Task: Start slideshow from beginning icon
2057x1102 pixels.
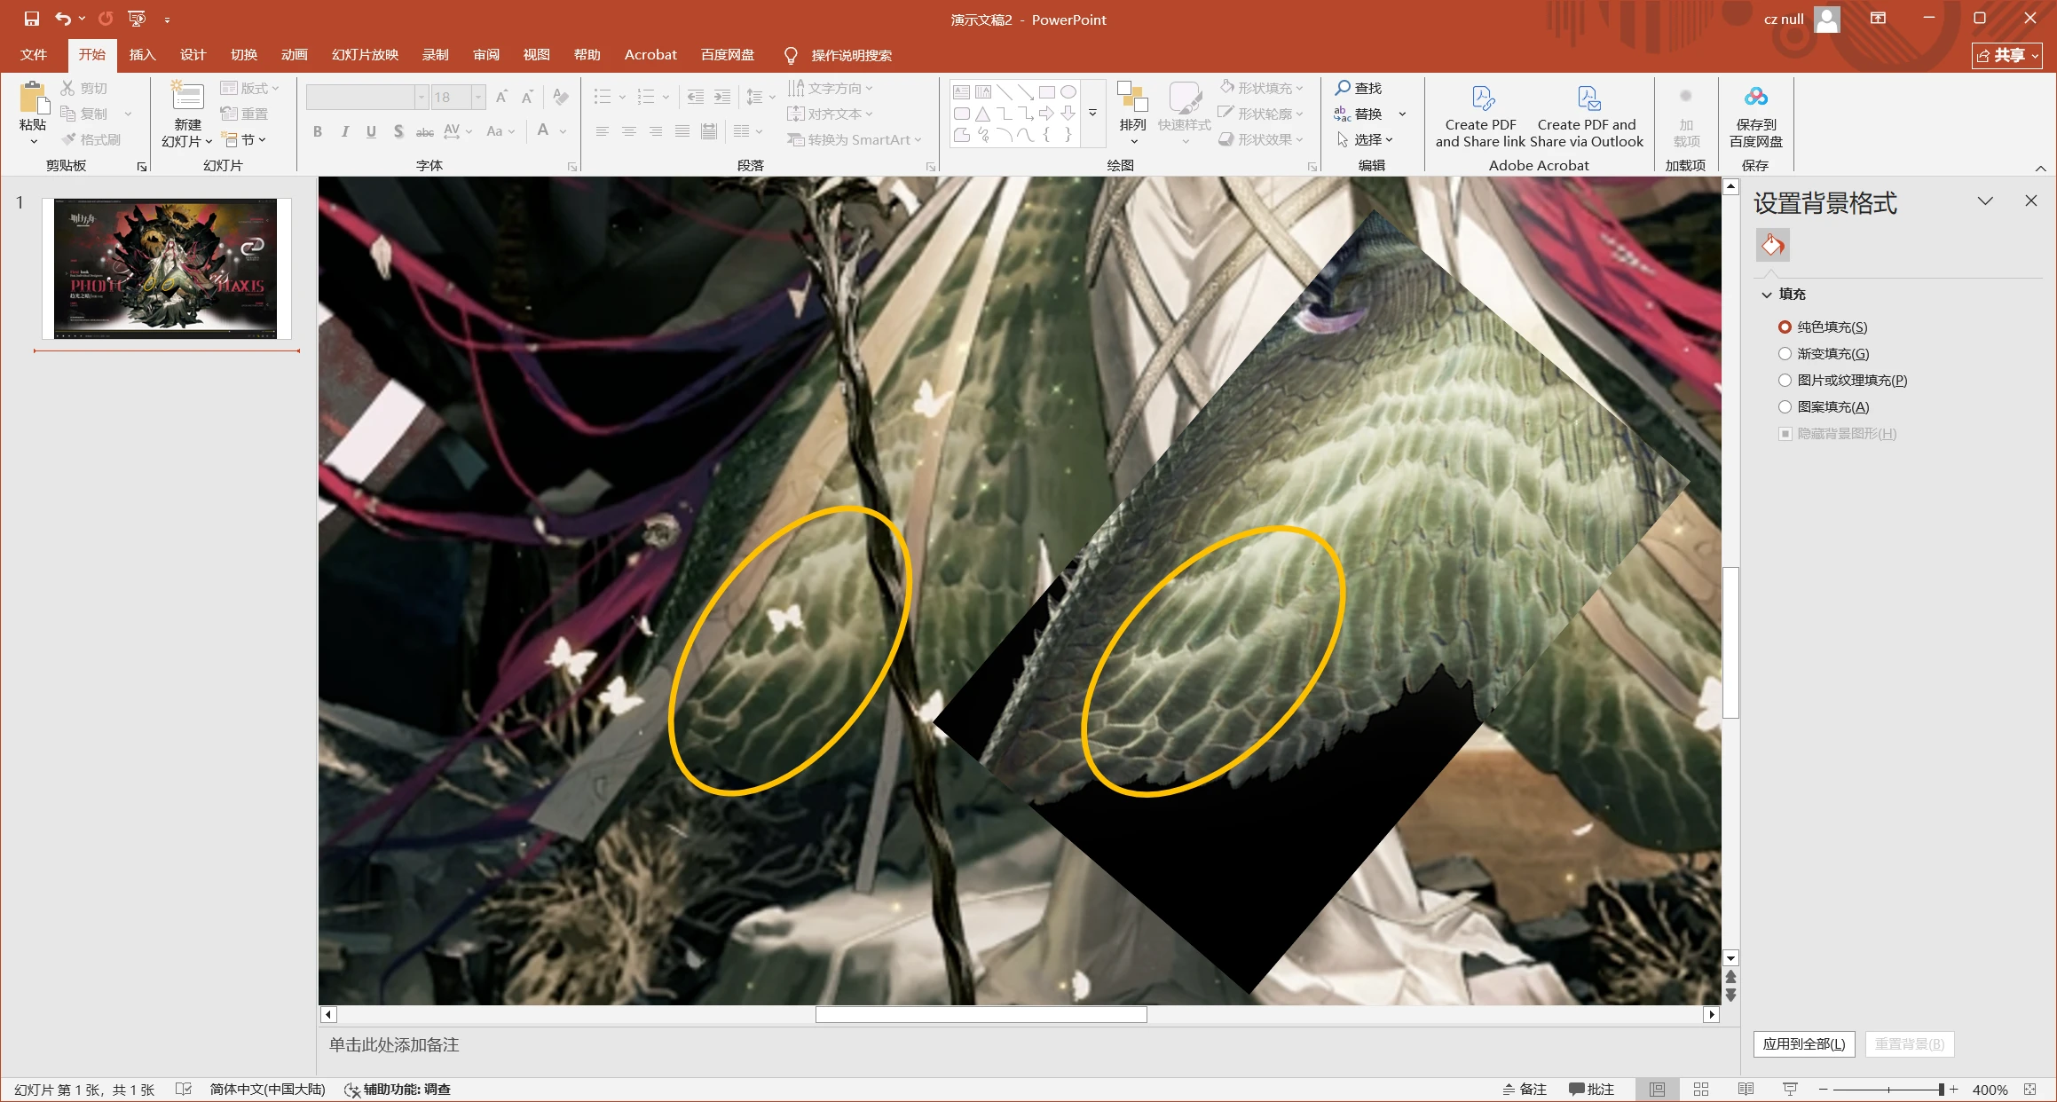Action: (137, 19)
